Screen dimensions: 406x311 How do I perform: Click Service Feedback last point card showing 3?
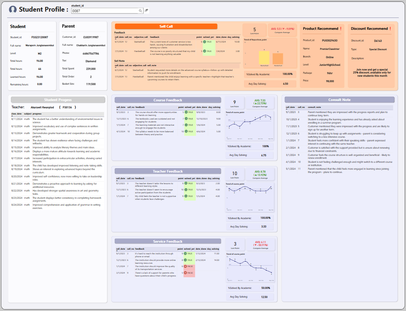click(235, 245)
